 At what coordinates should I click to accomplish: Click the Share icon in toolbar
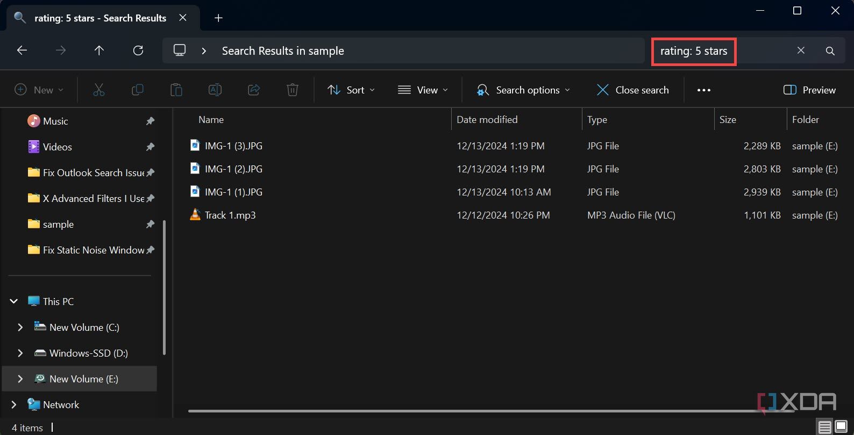254,90
